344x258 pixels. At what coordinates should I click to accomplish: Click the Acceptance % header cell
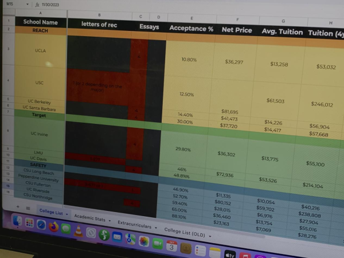(x=191, y=29)
